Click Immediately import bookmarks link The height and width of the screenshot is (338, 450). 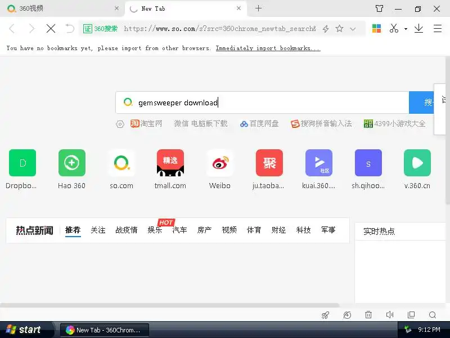(x=268, y=48)
